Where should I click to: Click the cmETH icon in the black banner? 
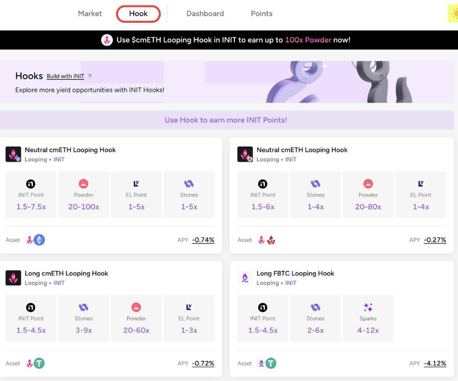click(x=107, y=40)
